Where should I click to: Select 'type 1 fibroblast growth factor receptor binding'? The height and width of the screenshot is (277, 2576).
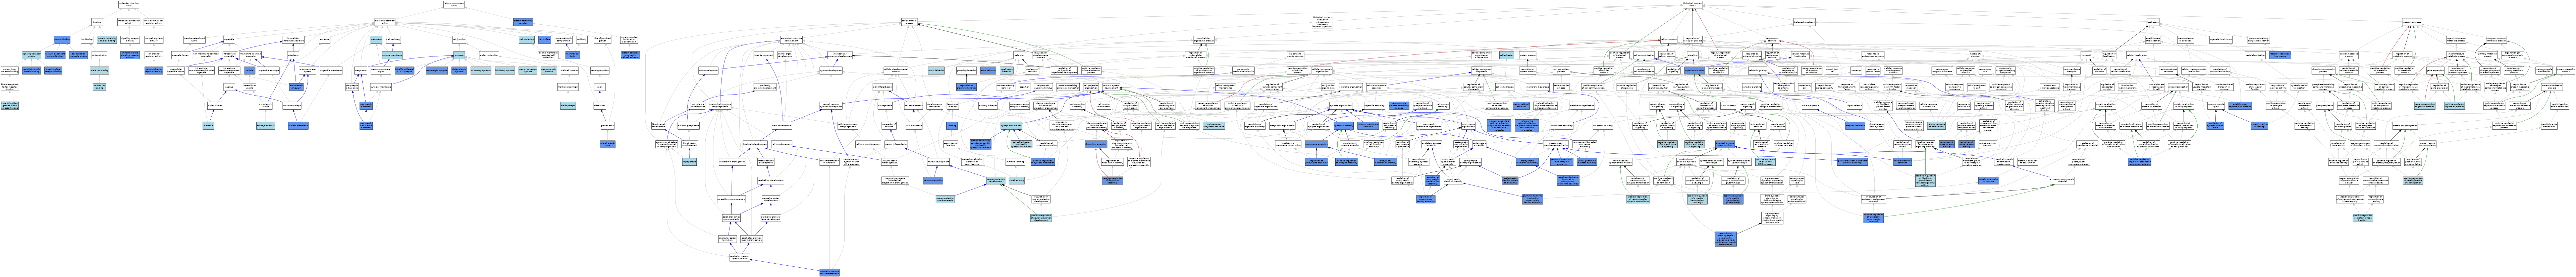(10, 106)
